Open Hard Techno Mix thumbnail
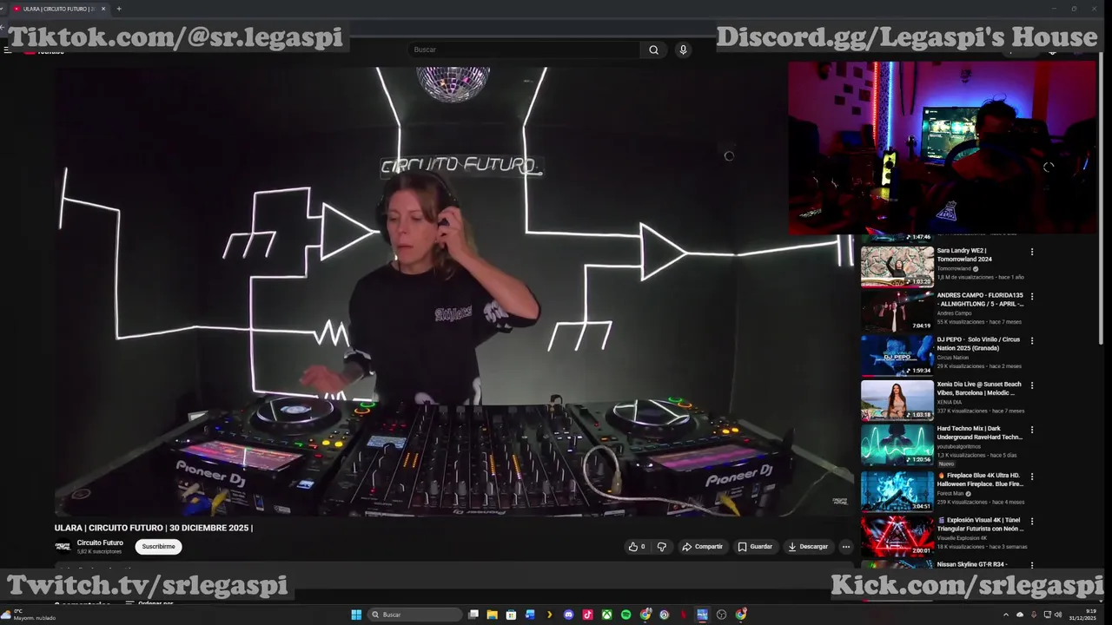 click(x=897, y=444)
